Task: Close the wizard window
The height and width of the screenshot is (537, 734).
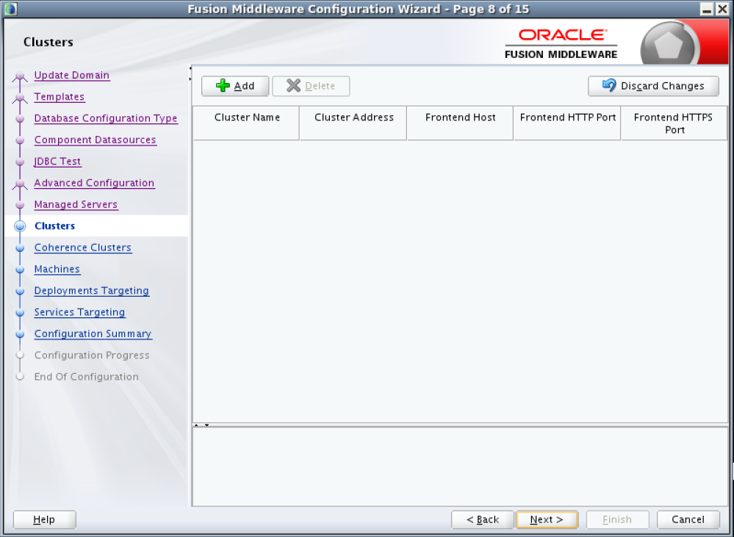Action: tap(722, 9)
